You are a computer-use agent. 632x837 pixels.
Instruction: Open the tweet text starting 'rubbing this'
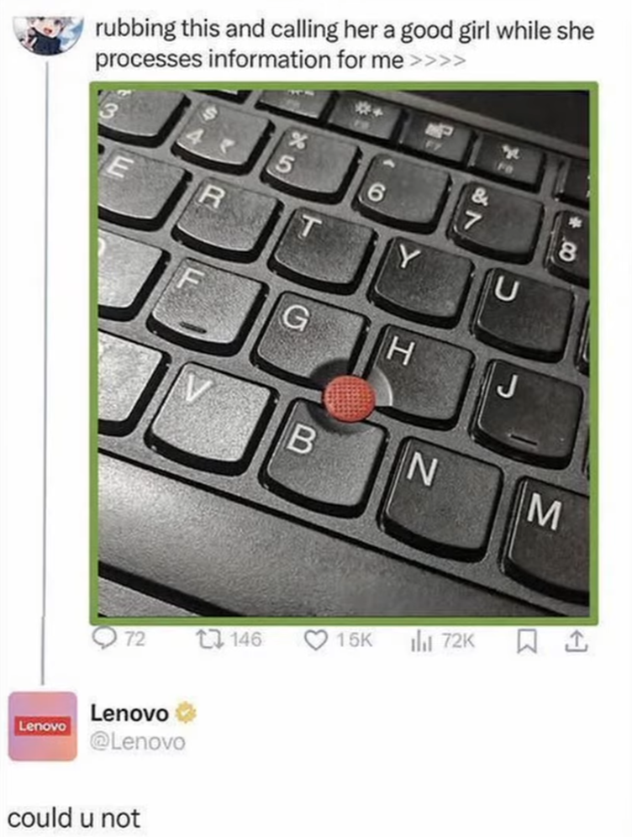345,45
